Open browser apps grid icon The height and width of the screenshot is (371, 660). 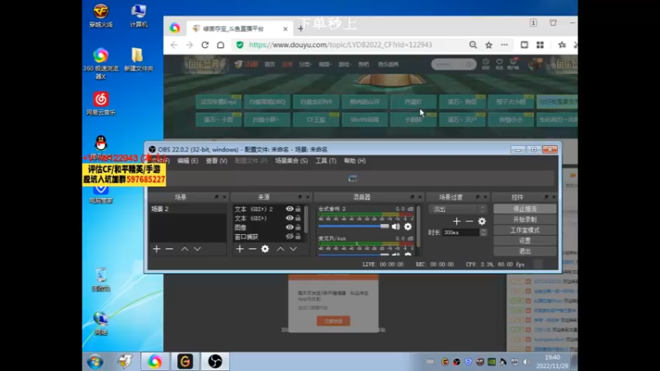(x=540, y=45)
